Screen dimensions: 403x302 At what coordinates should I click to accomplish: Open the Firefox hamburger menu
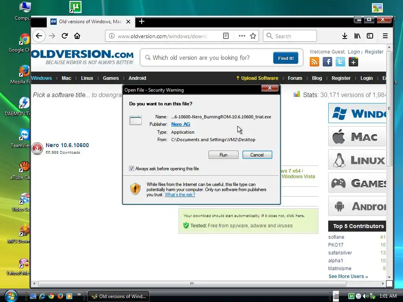pyautogui.click(x=385, y=36)
